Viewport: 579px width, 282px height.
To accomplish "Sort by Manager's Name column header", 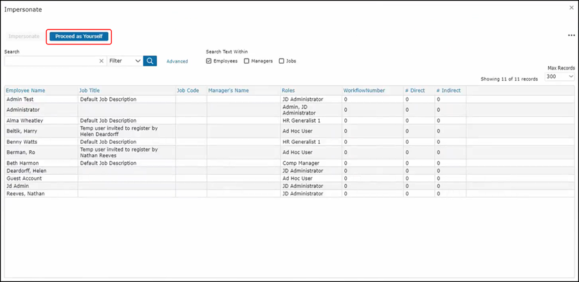I will pyautogui.click(x=228, y=91).
